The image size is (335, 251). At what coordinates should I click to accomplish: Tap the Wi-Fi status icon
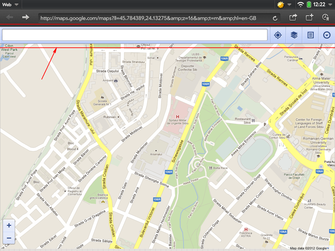(301, 5)
